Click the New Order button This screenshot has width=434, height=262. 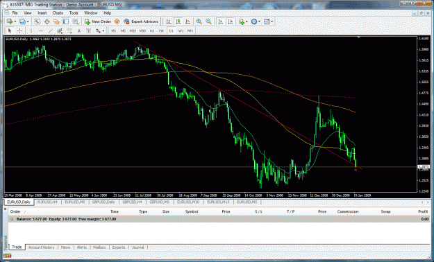point(98,21)
